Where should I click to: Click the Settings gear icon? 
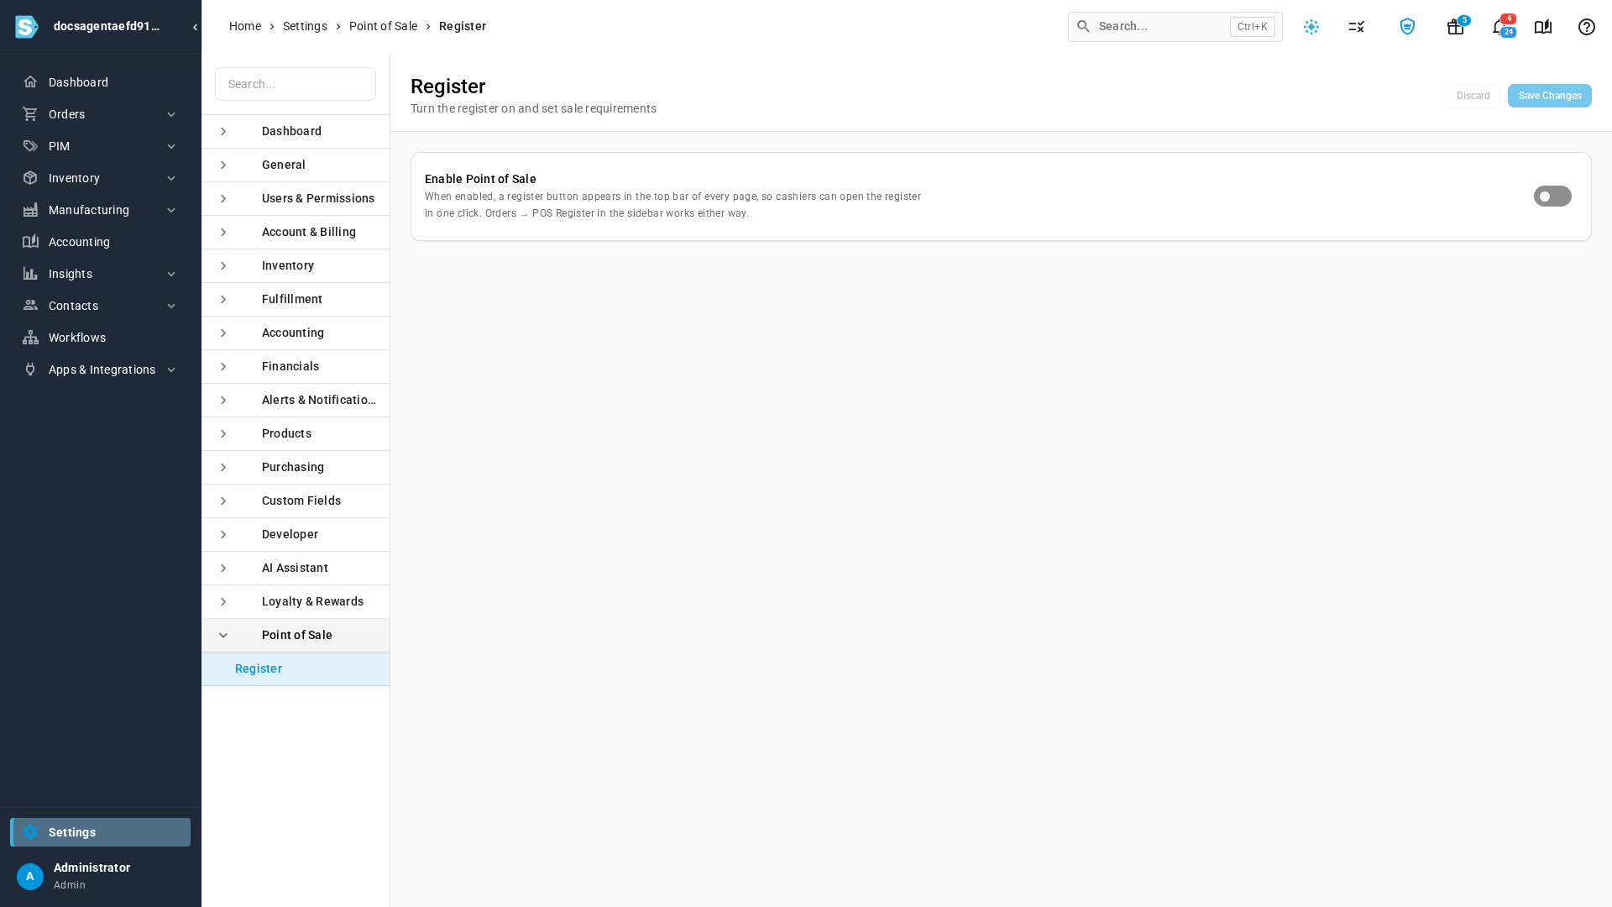(x=30, y=832)
